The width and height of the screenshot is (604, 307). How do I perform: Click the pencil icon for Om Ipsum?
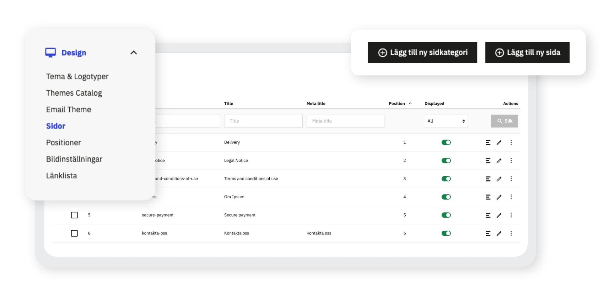(499, 197)
